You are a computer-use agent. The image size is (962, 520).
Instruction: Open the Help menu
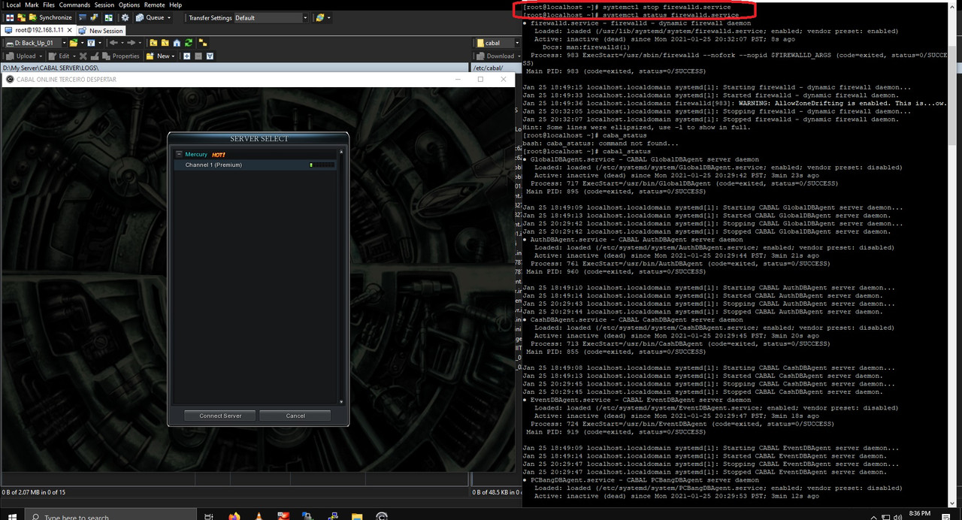click(175, 5)
